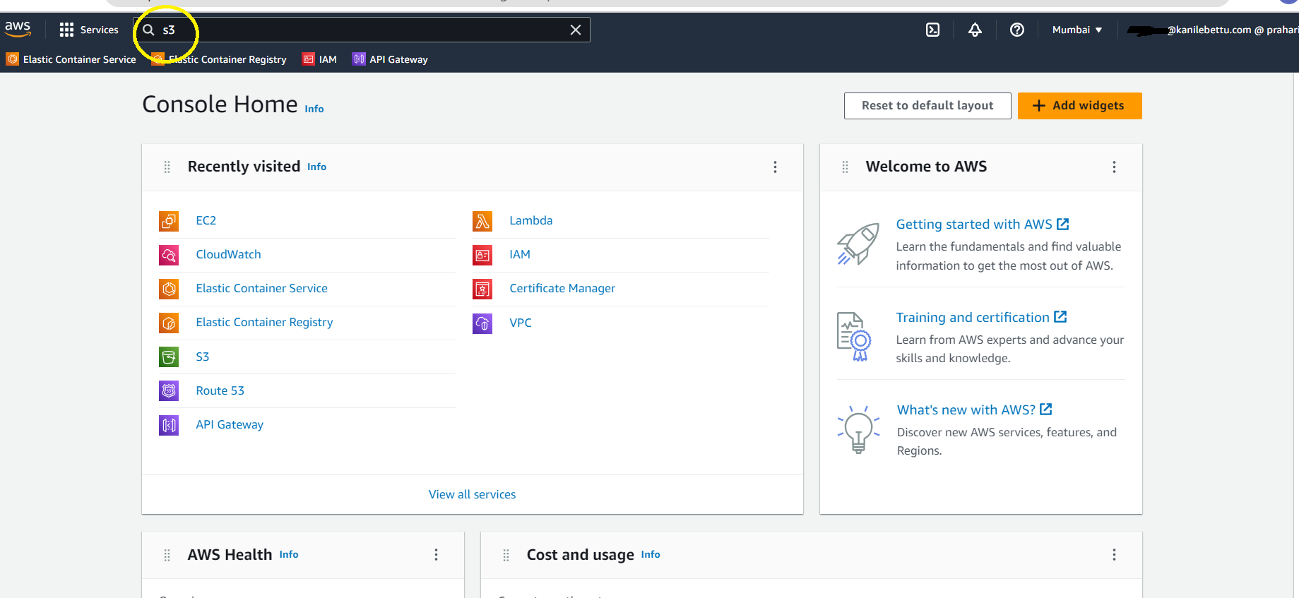Click the Lambda service icon
This screenshot has width=1299, height=598.
point(482,221)
